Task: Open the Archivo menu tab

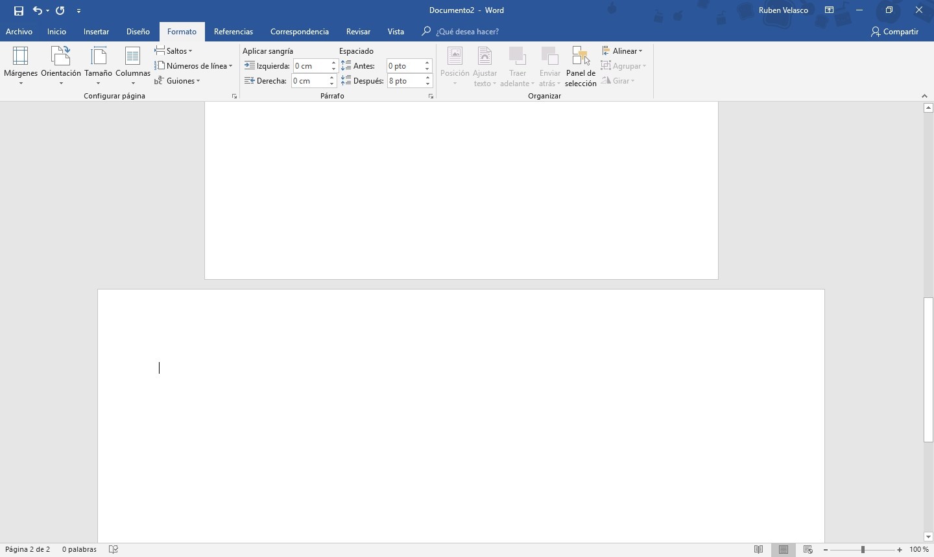Action: pyautogui.click(x=19, y=31)
